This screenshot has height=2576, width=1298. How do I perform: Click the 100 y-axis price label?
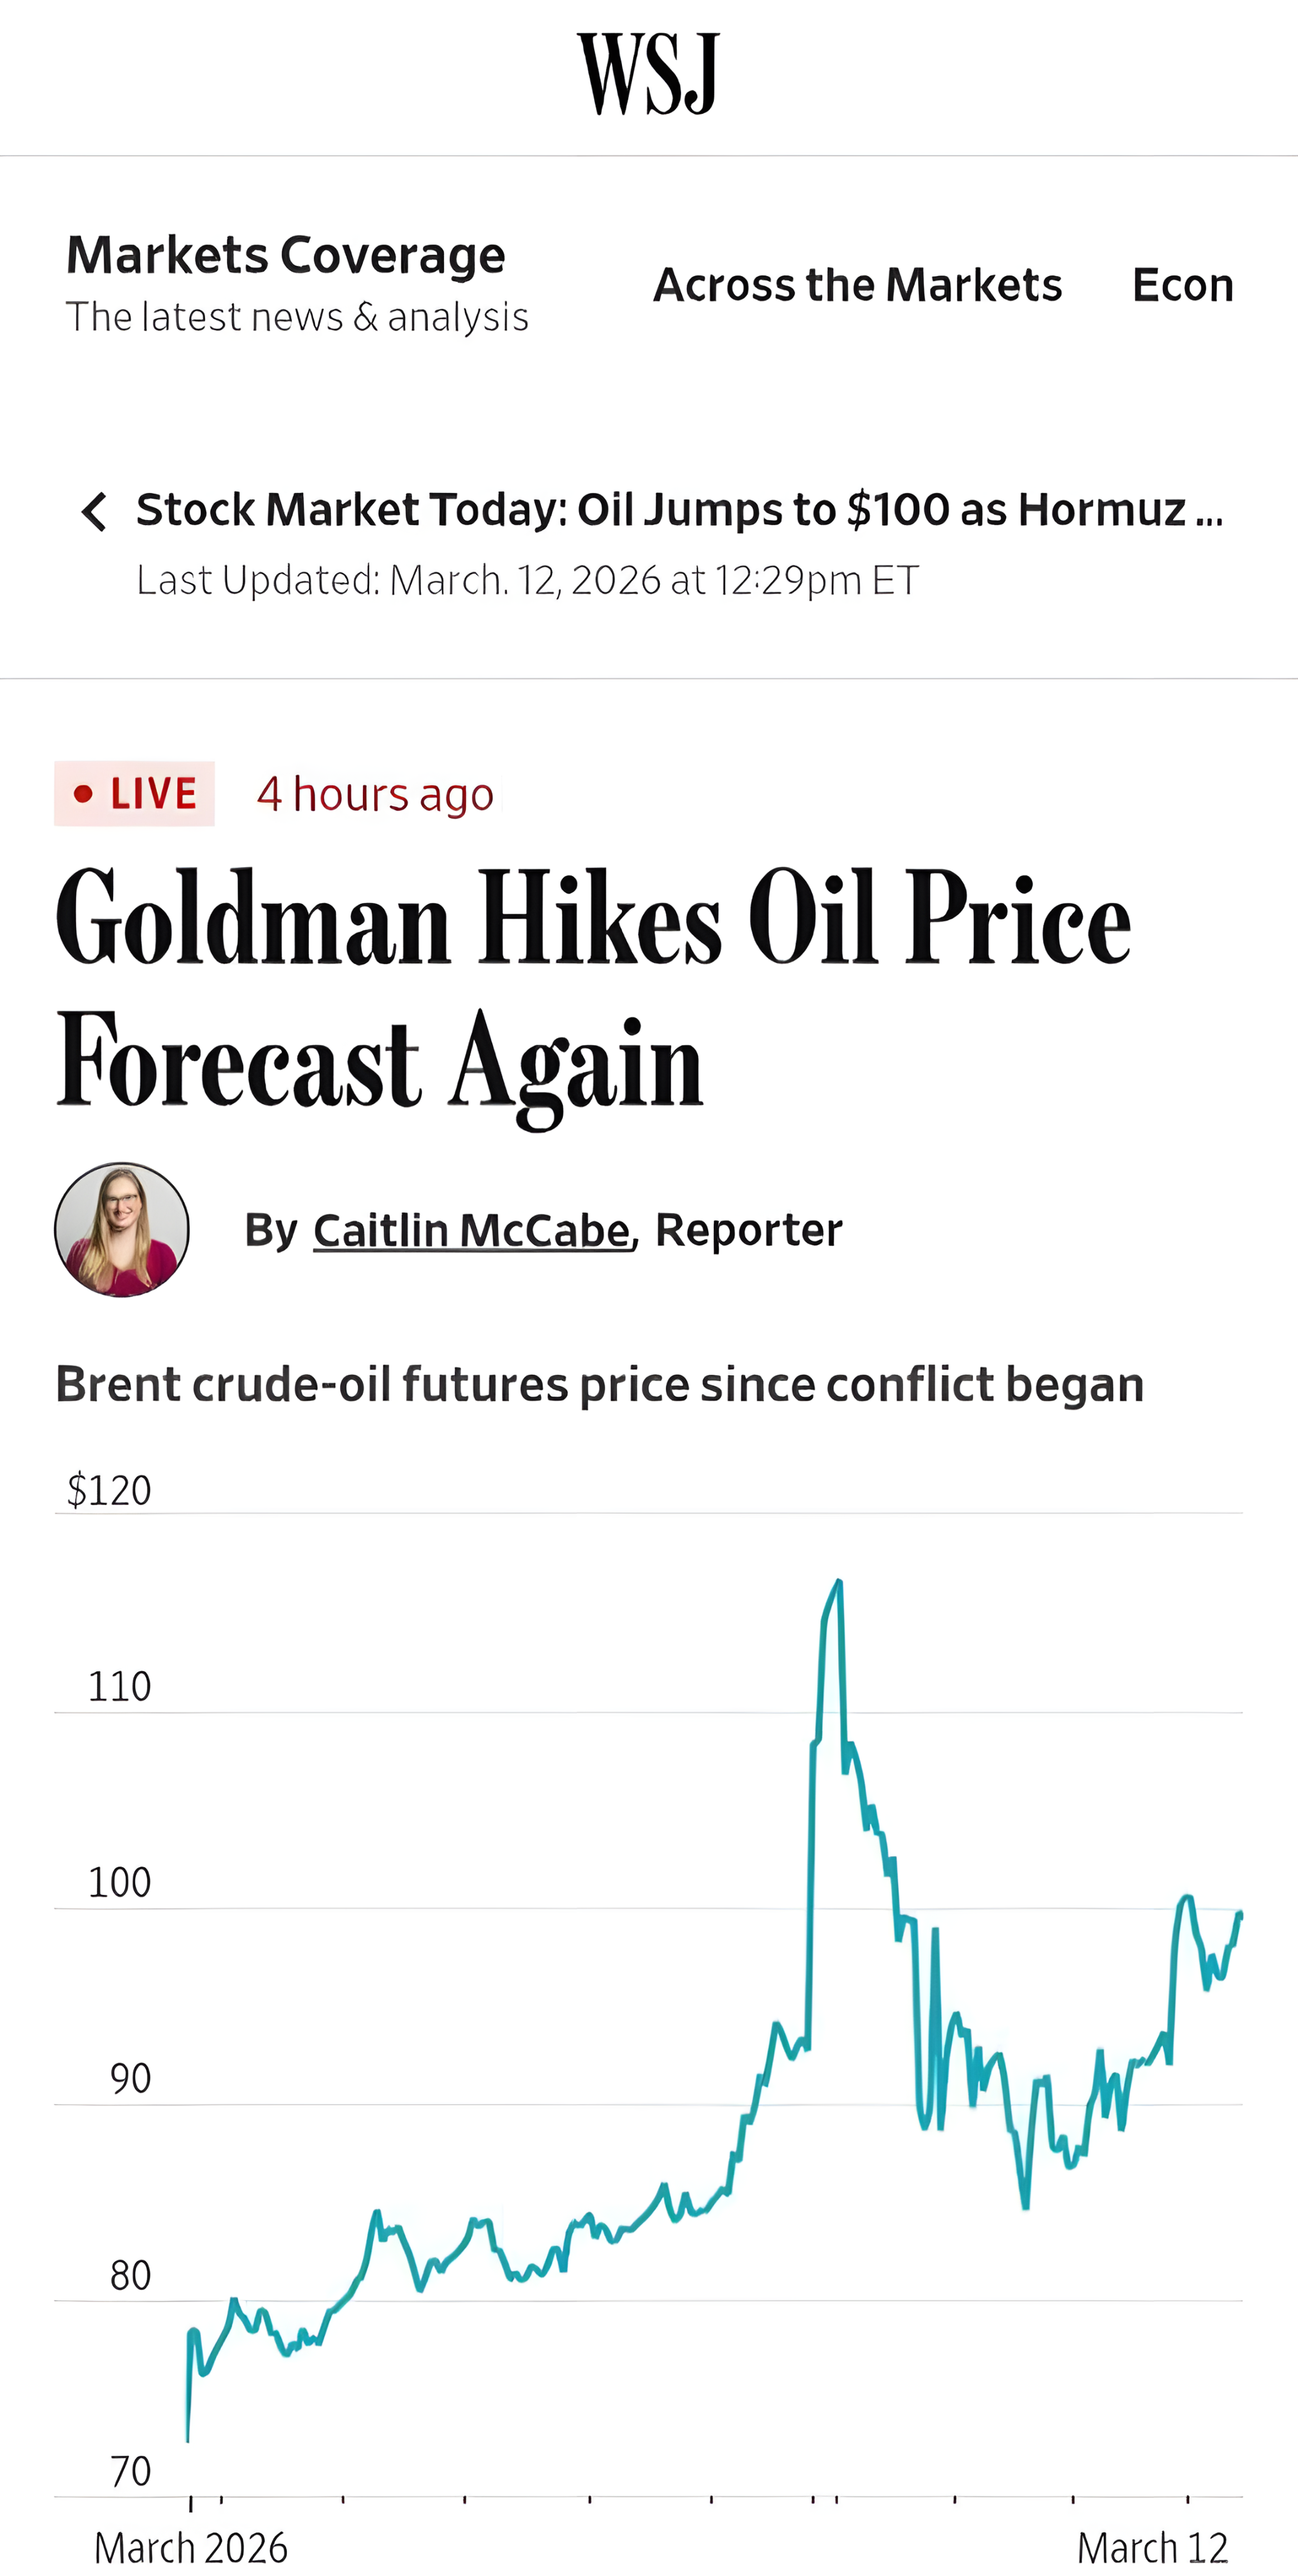[x=119, y=1883]
